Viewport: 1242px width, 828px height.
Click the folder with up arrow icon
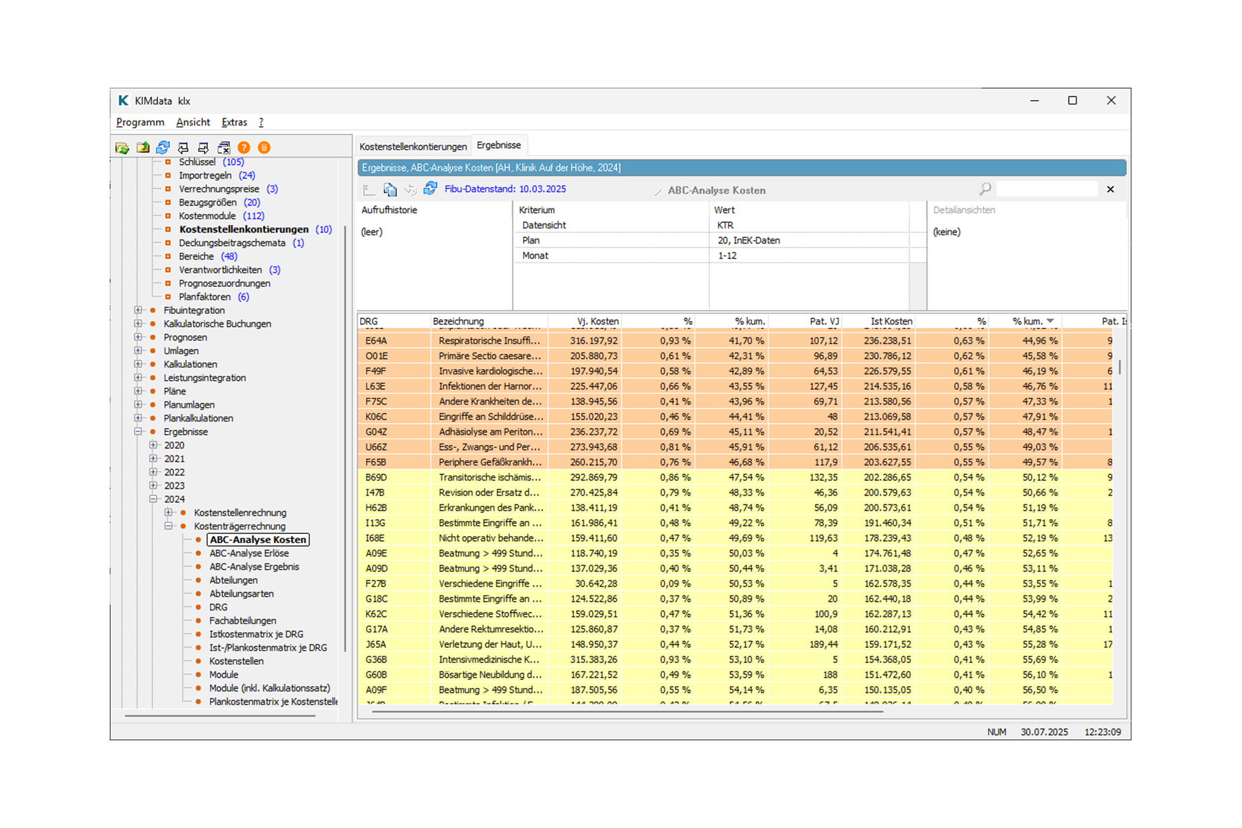[143, 148]
